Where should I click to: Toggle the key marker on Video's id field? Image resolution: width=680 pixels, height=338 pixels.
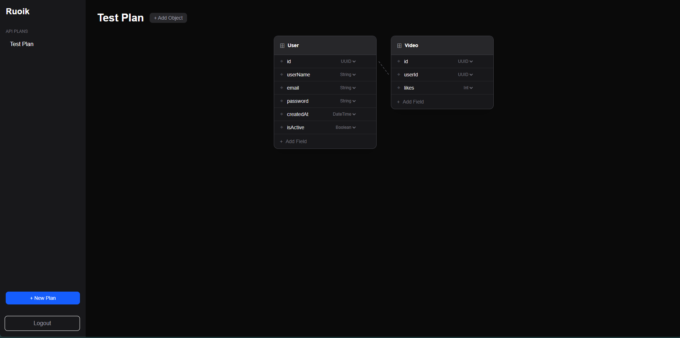[399, 61]
